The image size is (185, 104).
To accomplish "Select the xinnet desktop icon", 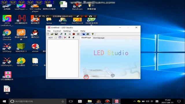I will click(x=35, y=48).
